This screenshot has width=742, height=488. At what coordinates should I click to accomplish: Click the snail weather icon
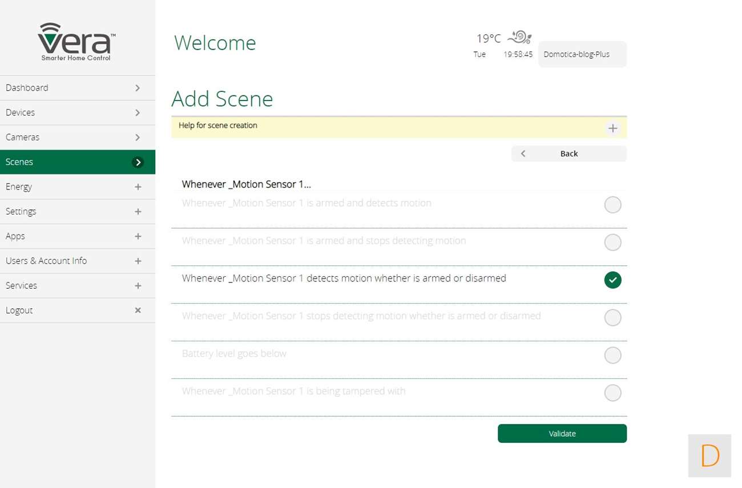click(519, 37)
